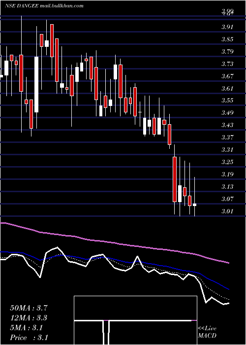Select the 3.07 price axis label
Image resolution: width=246 pixels, height=345 pixels.
(227, 199)
